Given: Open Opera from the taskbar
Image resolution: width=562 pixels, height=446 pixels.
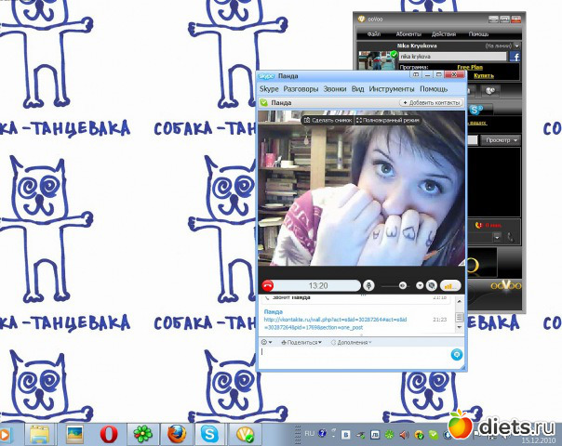Looking at the screenshot, I should (x=110, y=433).
